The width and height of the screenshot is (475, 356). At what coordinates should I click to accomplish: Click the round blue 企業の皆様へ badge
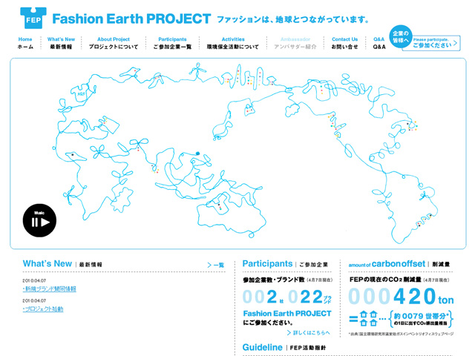[401, 36]
